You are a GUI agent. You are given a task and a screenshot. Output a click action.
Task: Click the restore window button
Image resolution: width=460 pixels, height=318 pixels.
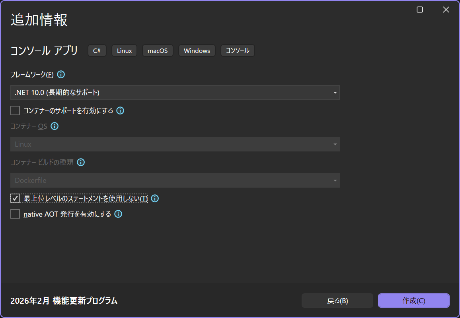click(419, 9)
